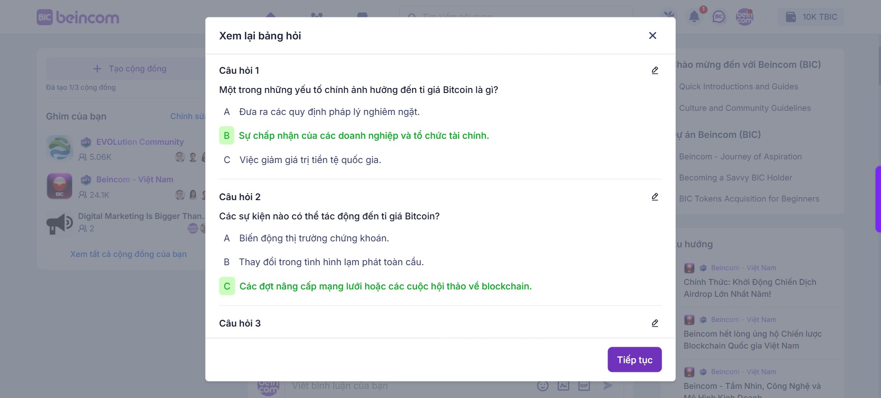Edit question 1 with pencil icon

pos(655,71)
